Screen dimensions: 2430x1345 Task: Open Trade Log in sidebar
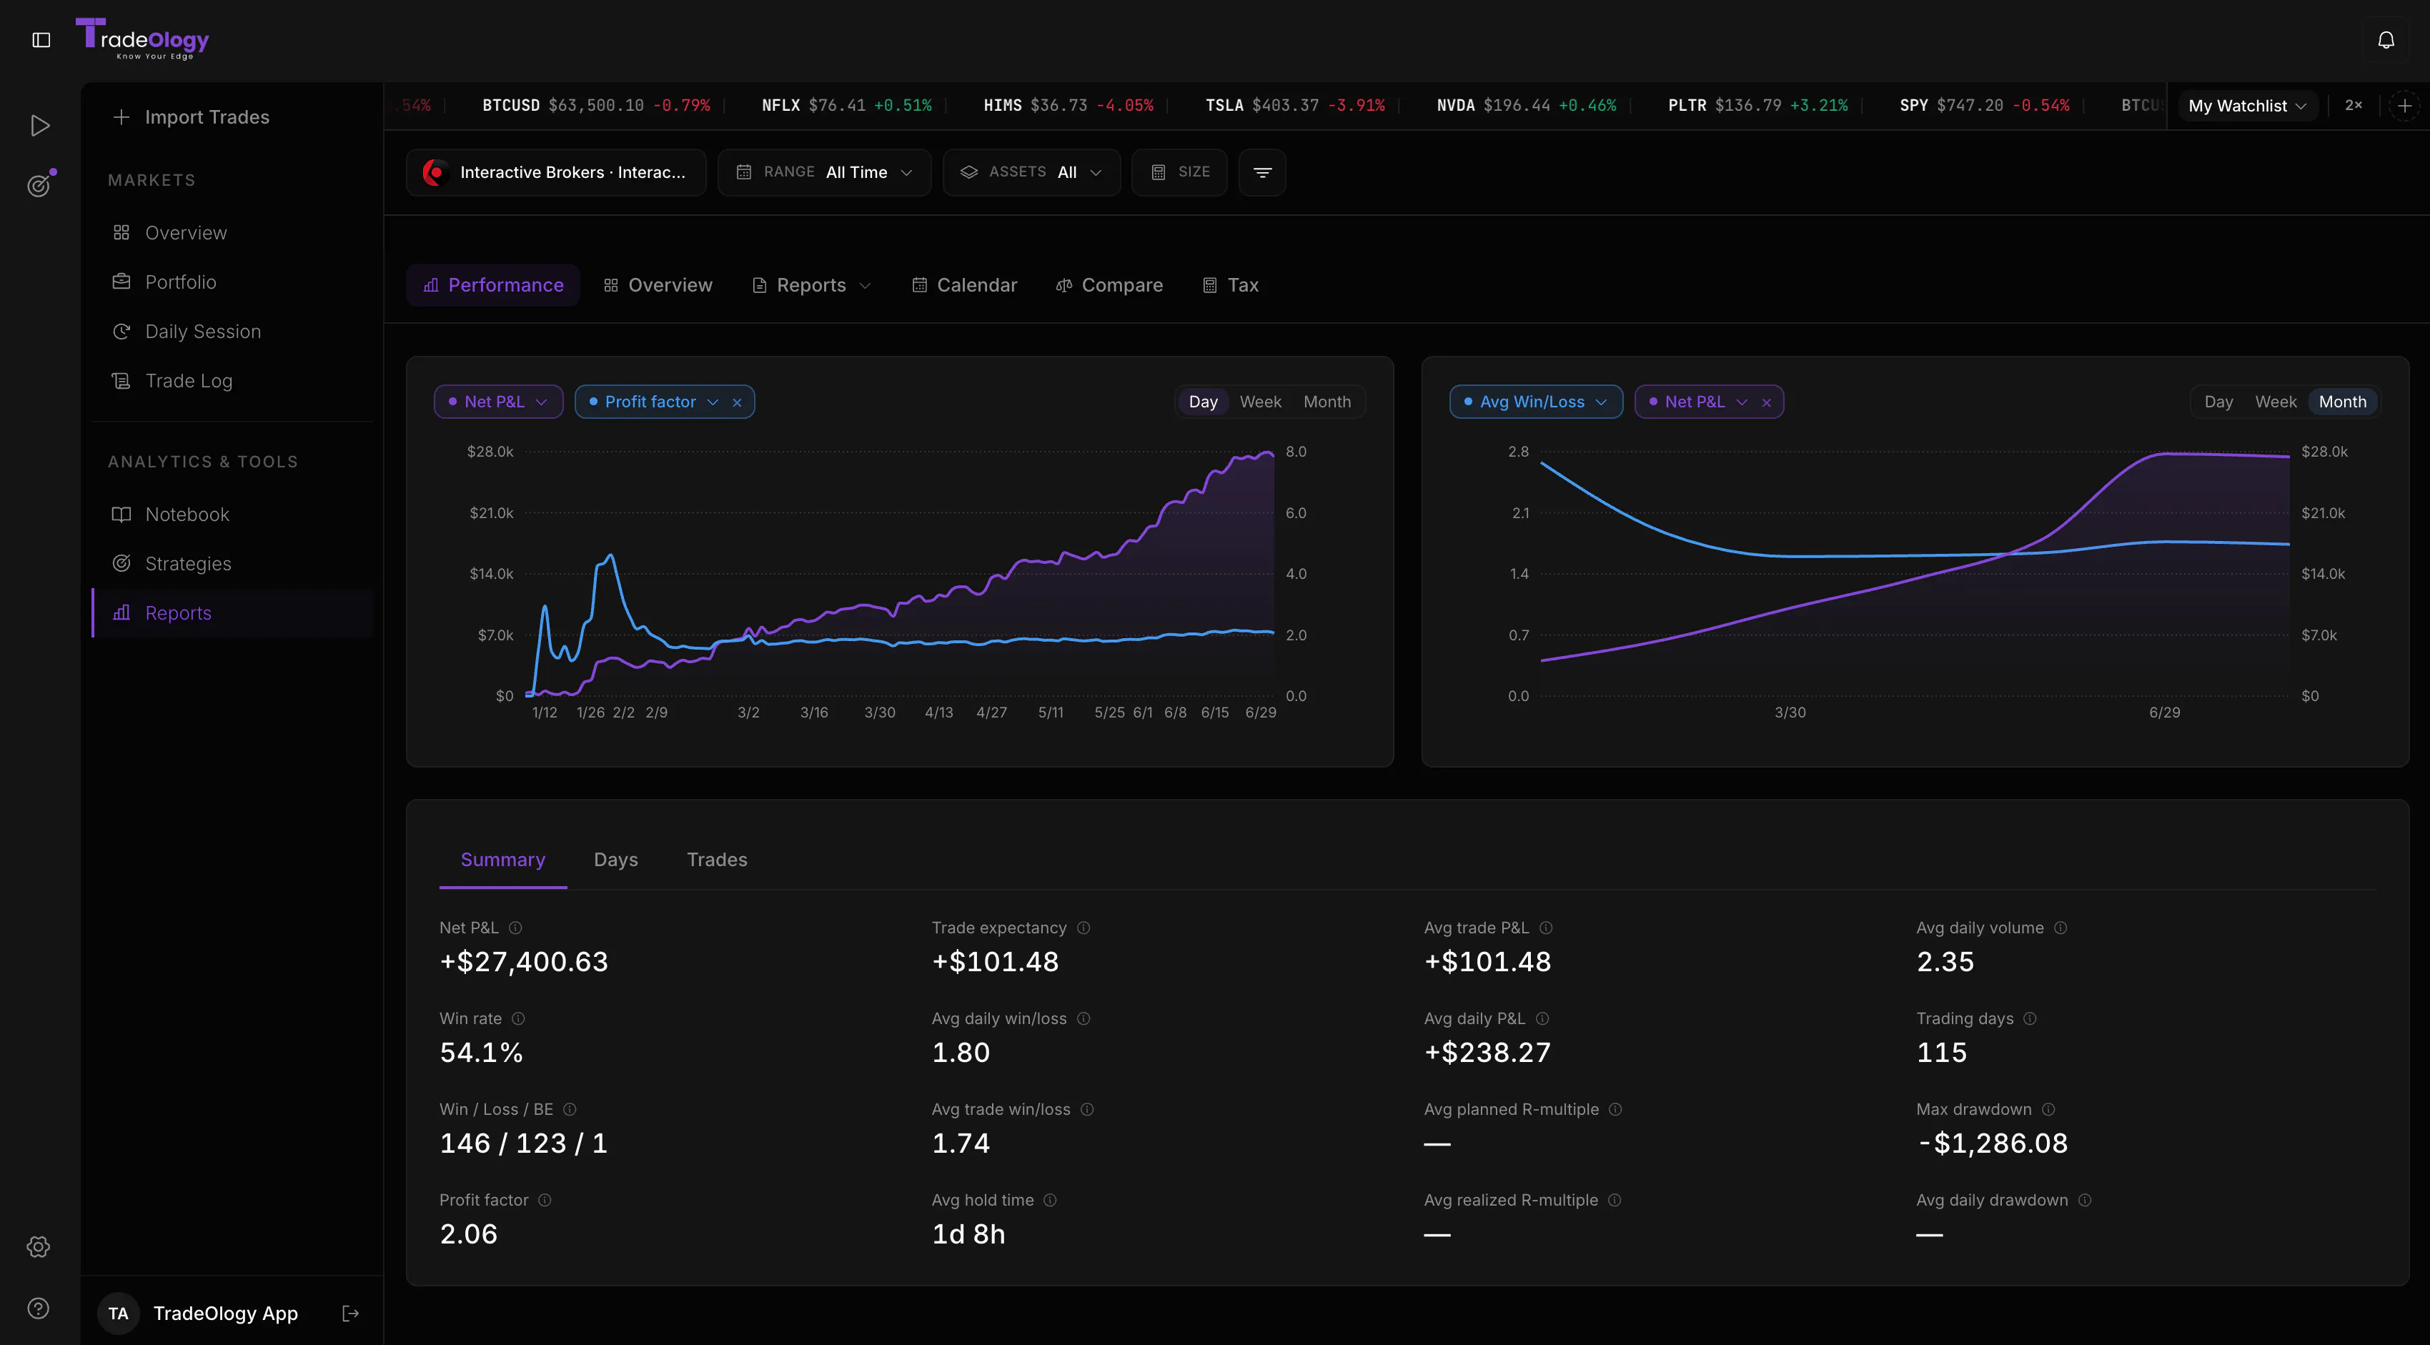tap(233, 380)
